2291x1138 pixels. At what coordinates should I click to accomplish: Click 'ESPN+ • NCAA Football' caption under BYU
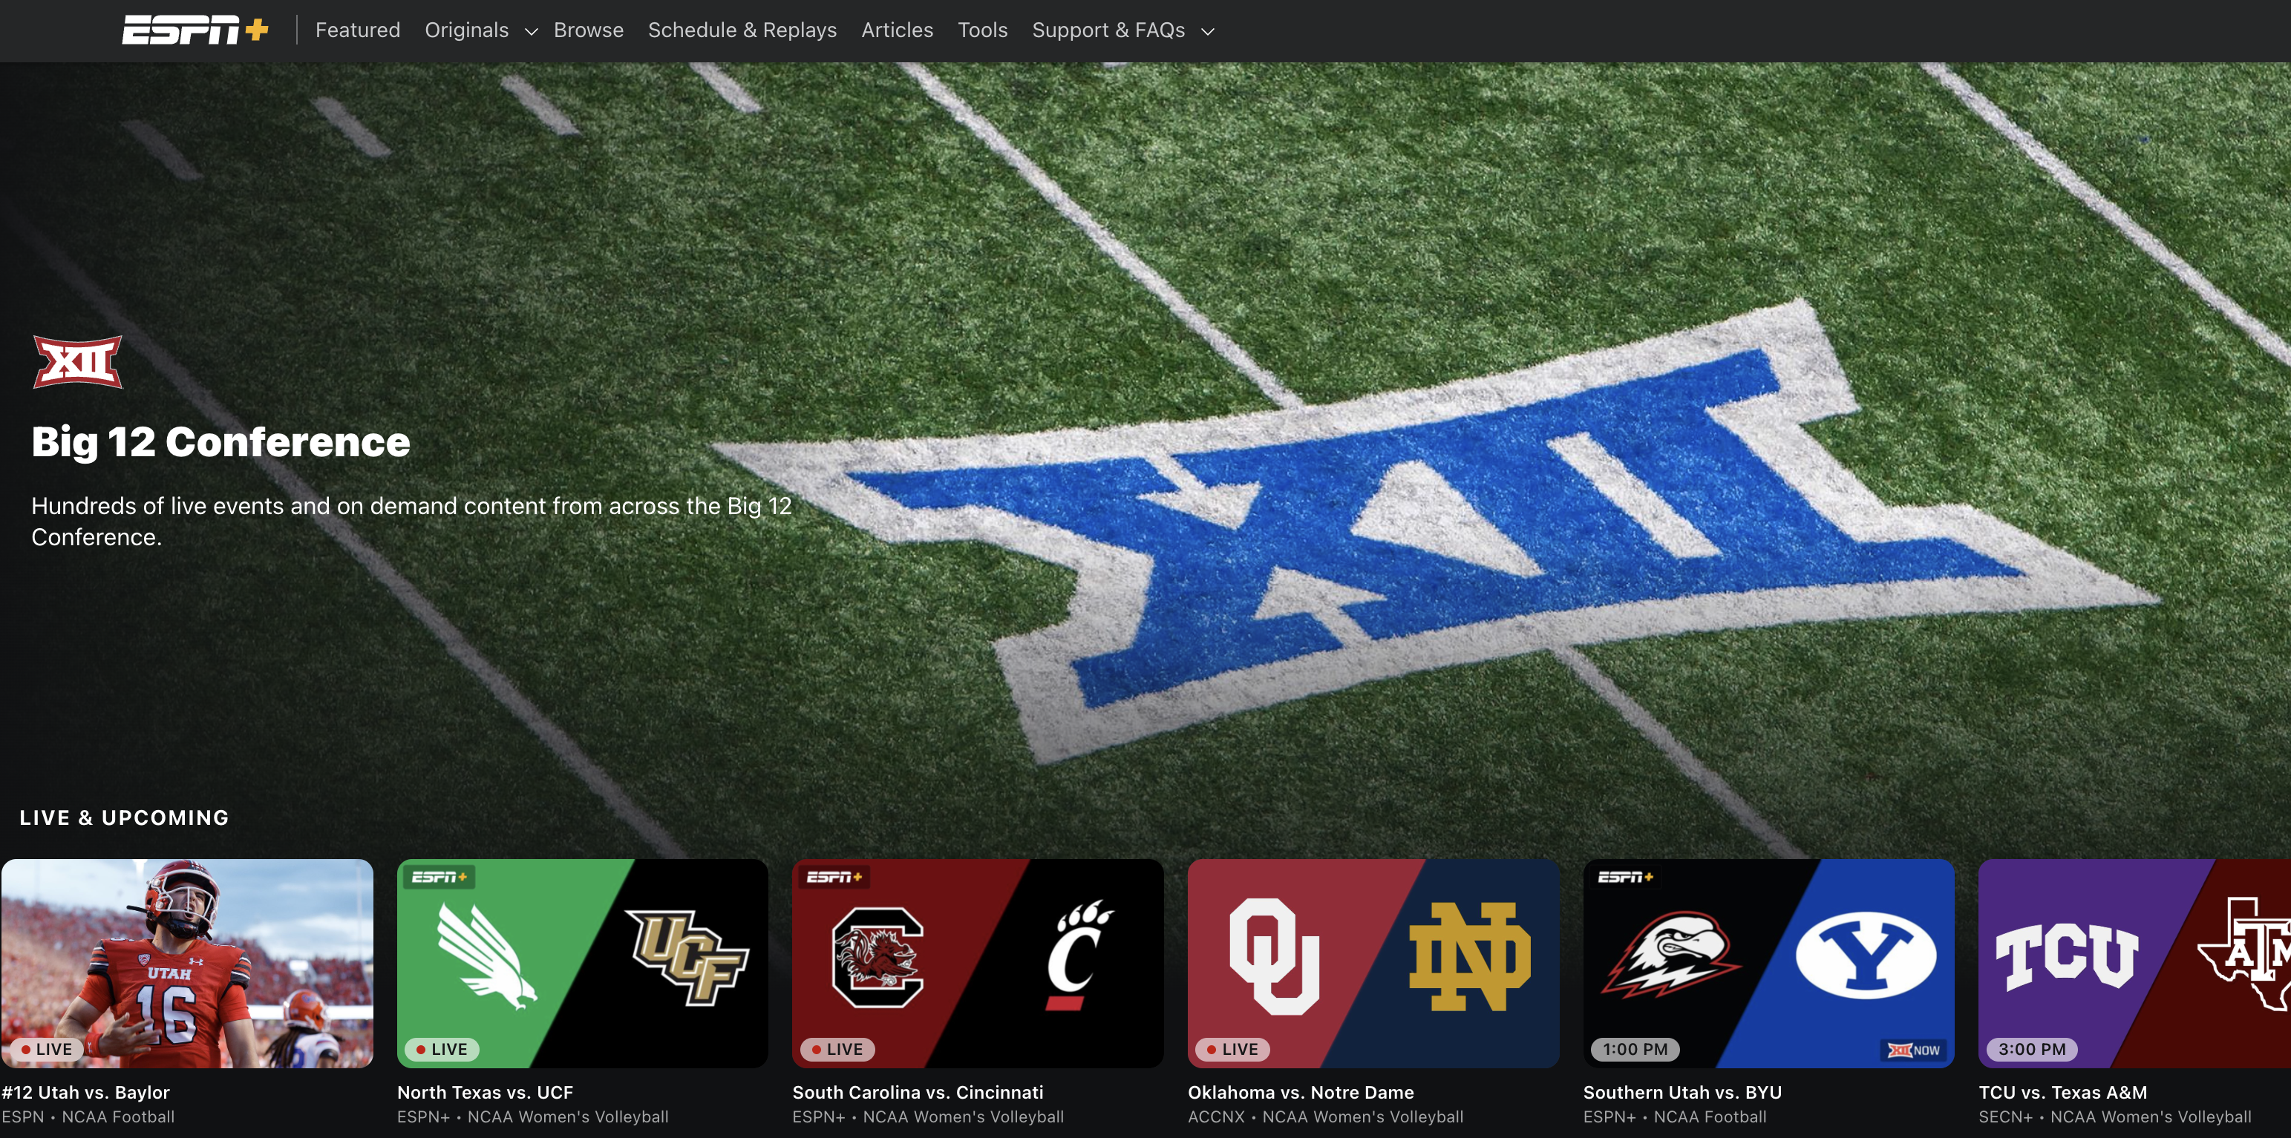tap(1675, 1116)
